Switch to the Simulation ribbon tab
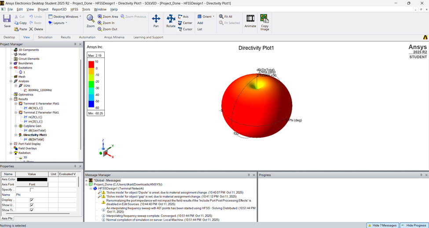429x228 pixels. tap(45, 37)
